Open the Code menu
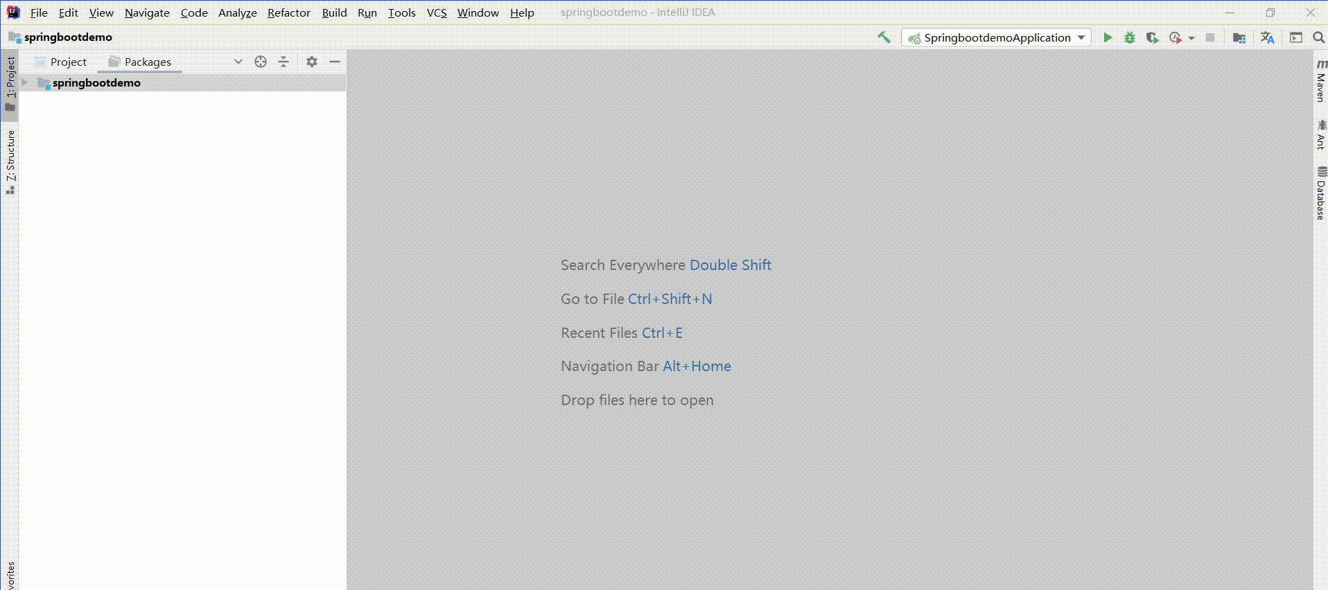This screenshot has width=1328, height=590. coord(194,12)
